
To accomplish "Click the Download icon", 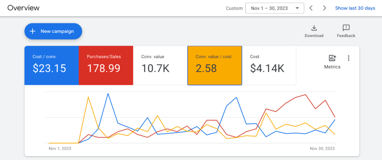I will click(x=314, y=28).
